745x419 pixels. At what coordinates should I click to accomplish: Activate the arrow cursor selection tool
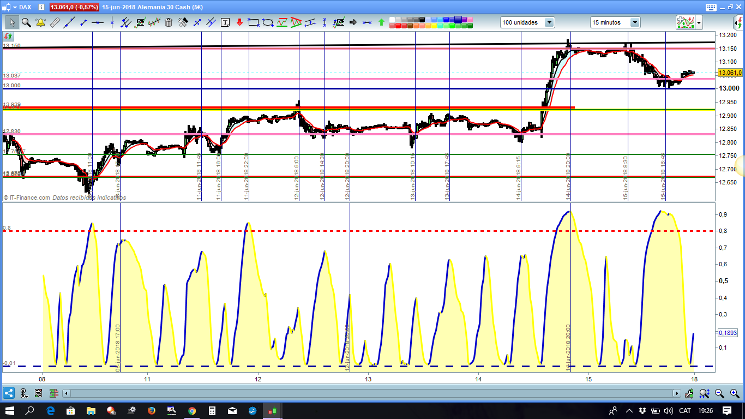tap(12, 22)
